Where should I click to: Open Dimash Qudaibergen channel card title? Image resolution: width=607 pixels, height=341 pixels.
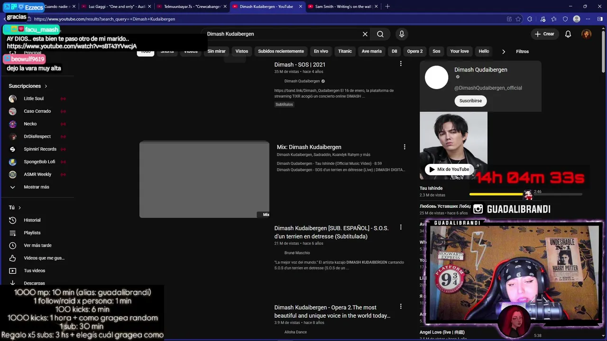pyautogui.click(x=481, y=70)
